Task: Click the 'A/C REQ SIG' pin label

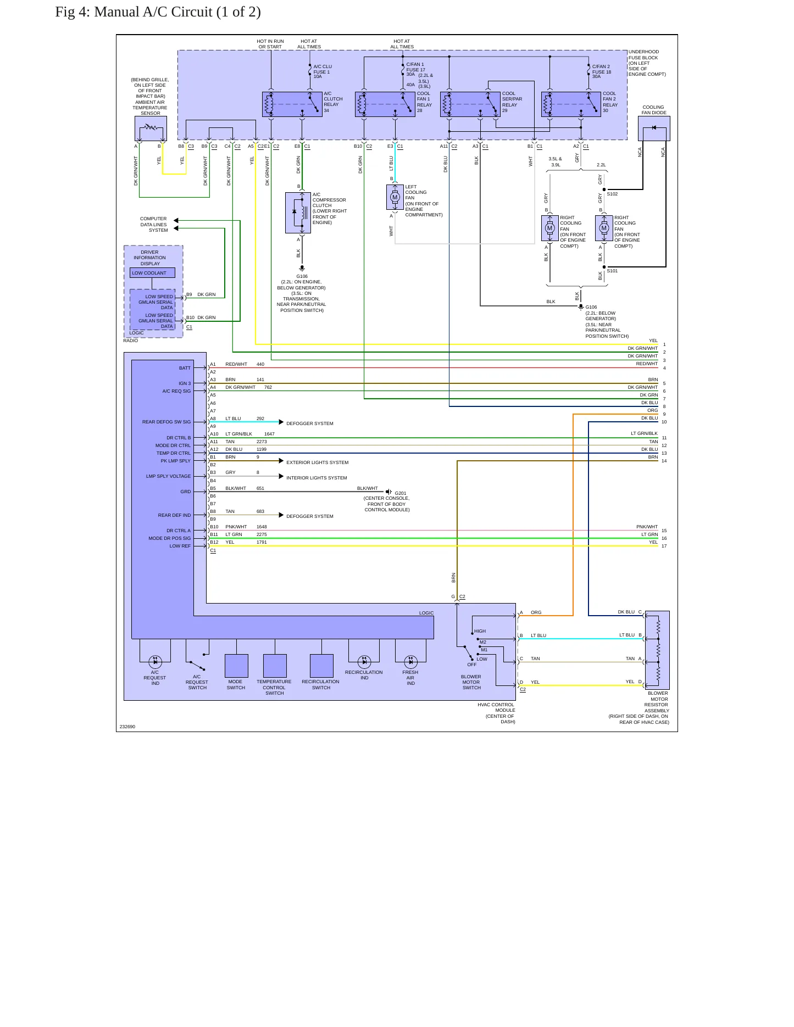Action: (176, 391)
